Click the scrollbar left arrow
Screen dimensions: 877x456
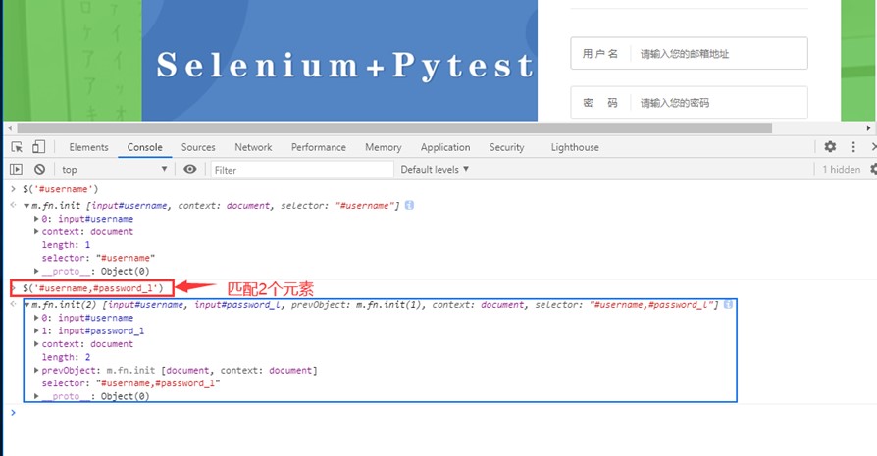pos(10,127)
